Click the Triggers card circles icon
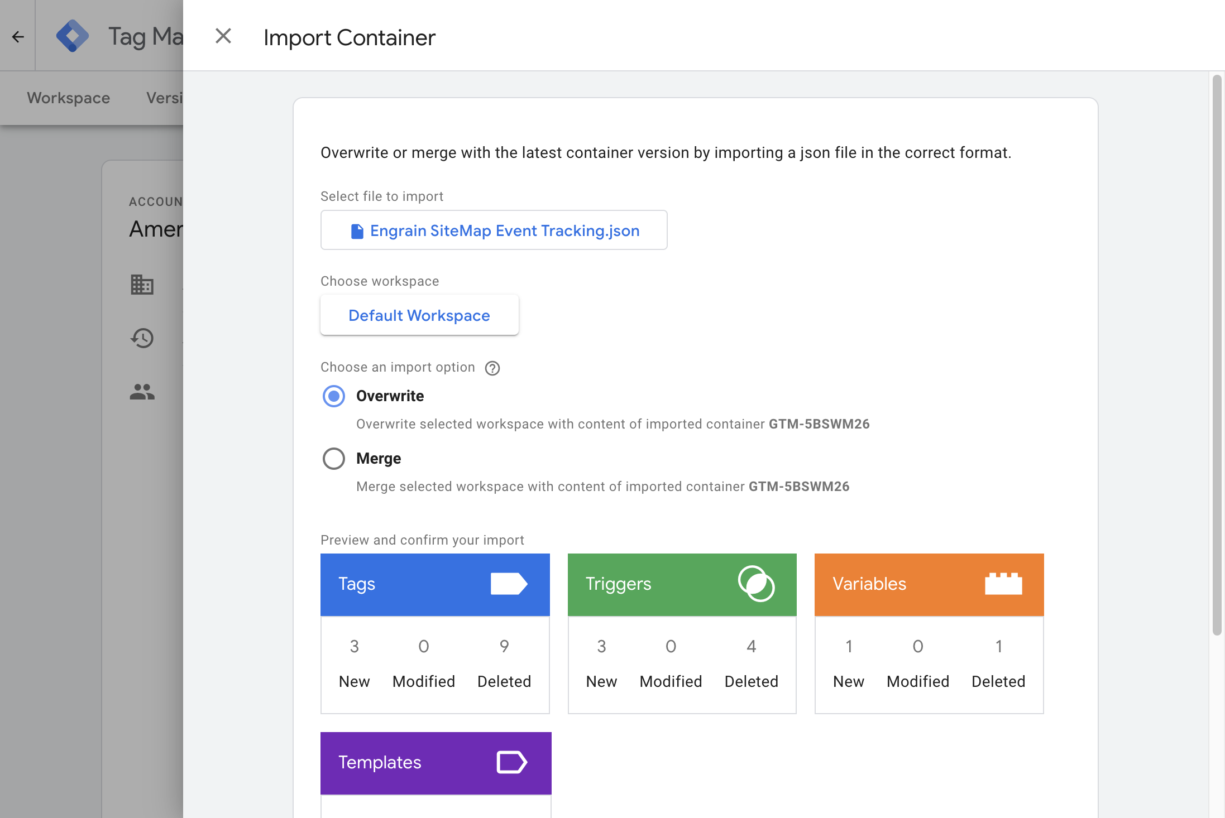This screenshot has height=818, width=1225. (757, 584)
